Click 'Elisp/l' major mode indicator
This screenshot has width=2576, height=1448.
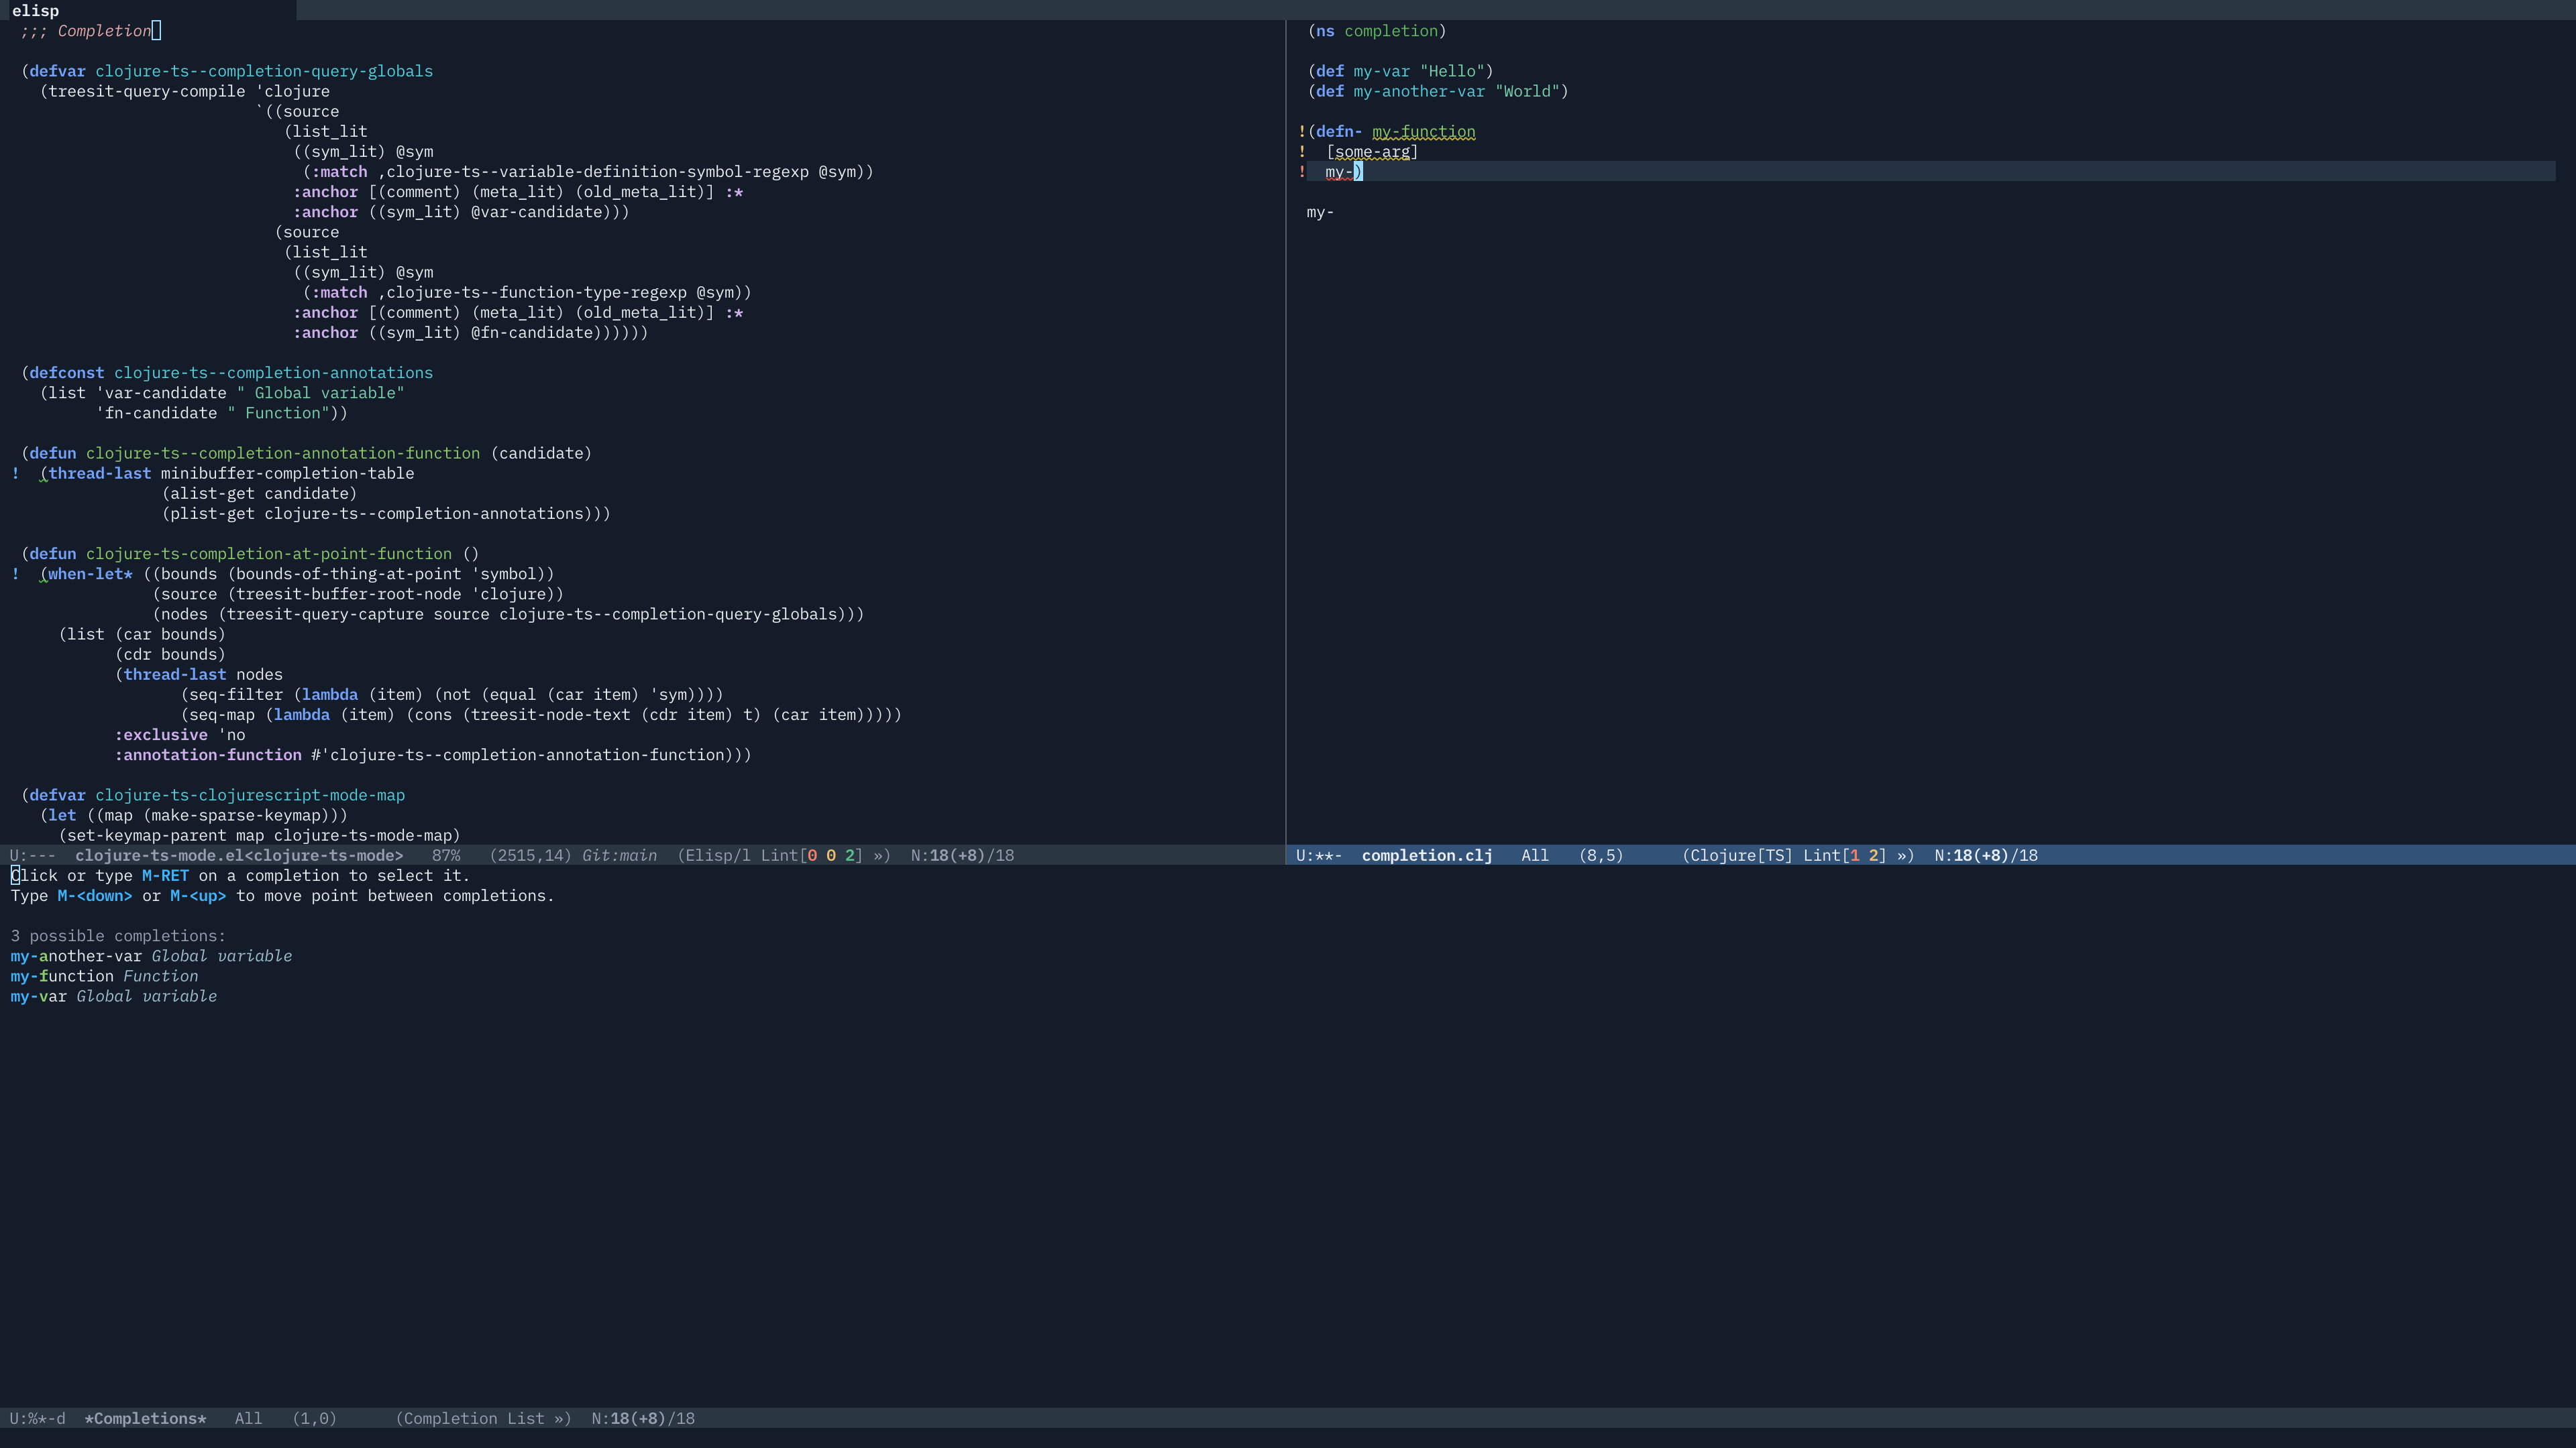coord(718,855)
